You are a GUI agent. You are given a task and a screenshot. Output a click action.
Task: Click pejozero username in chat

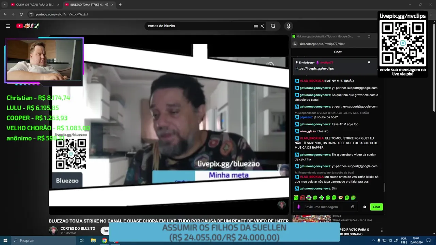[306, 117]
